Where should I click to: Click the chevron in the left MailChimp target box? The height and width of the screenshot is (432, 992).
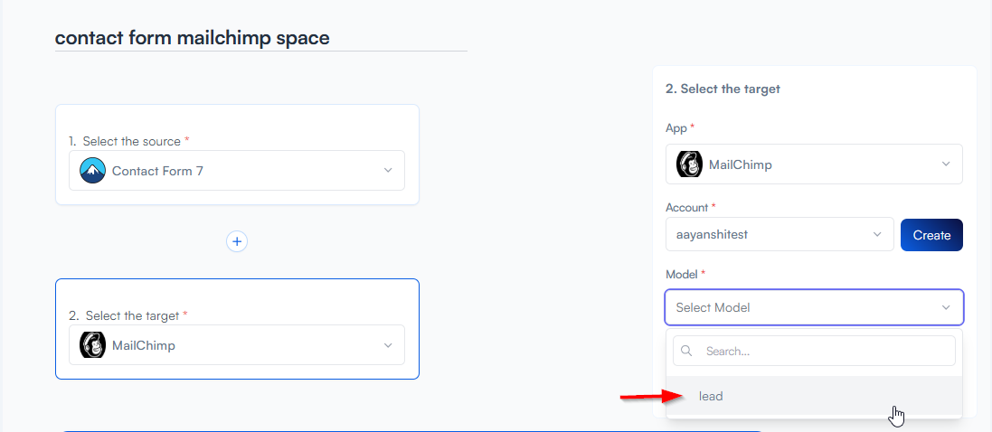(388, 345)
